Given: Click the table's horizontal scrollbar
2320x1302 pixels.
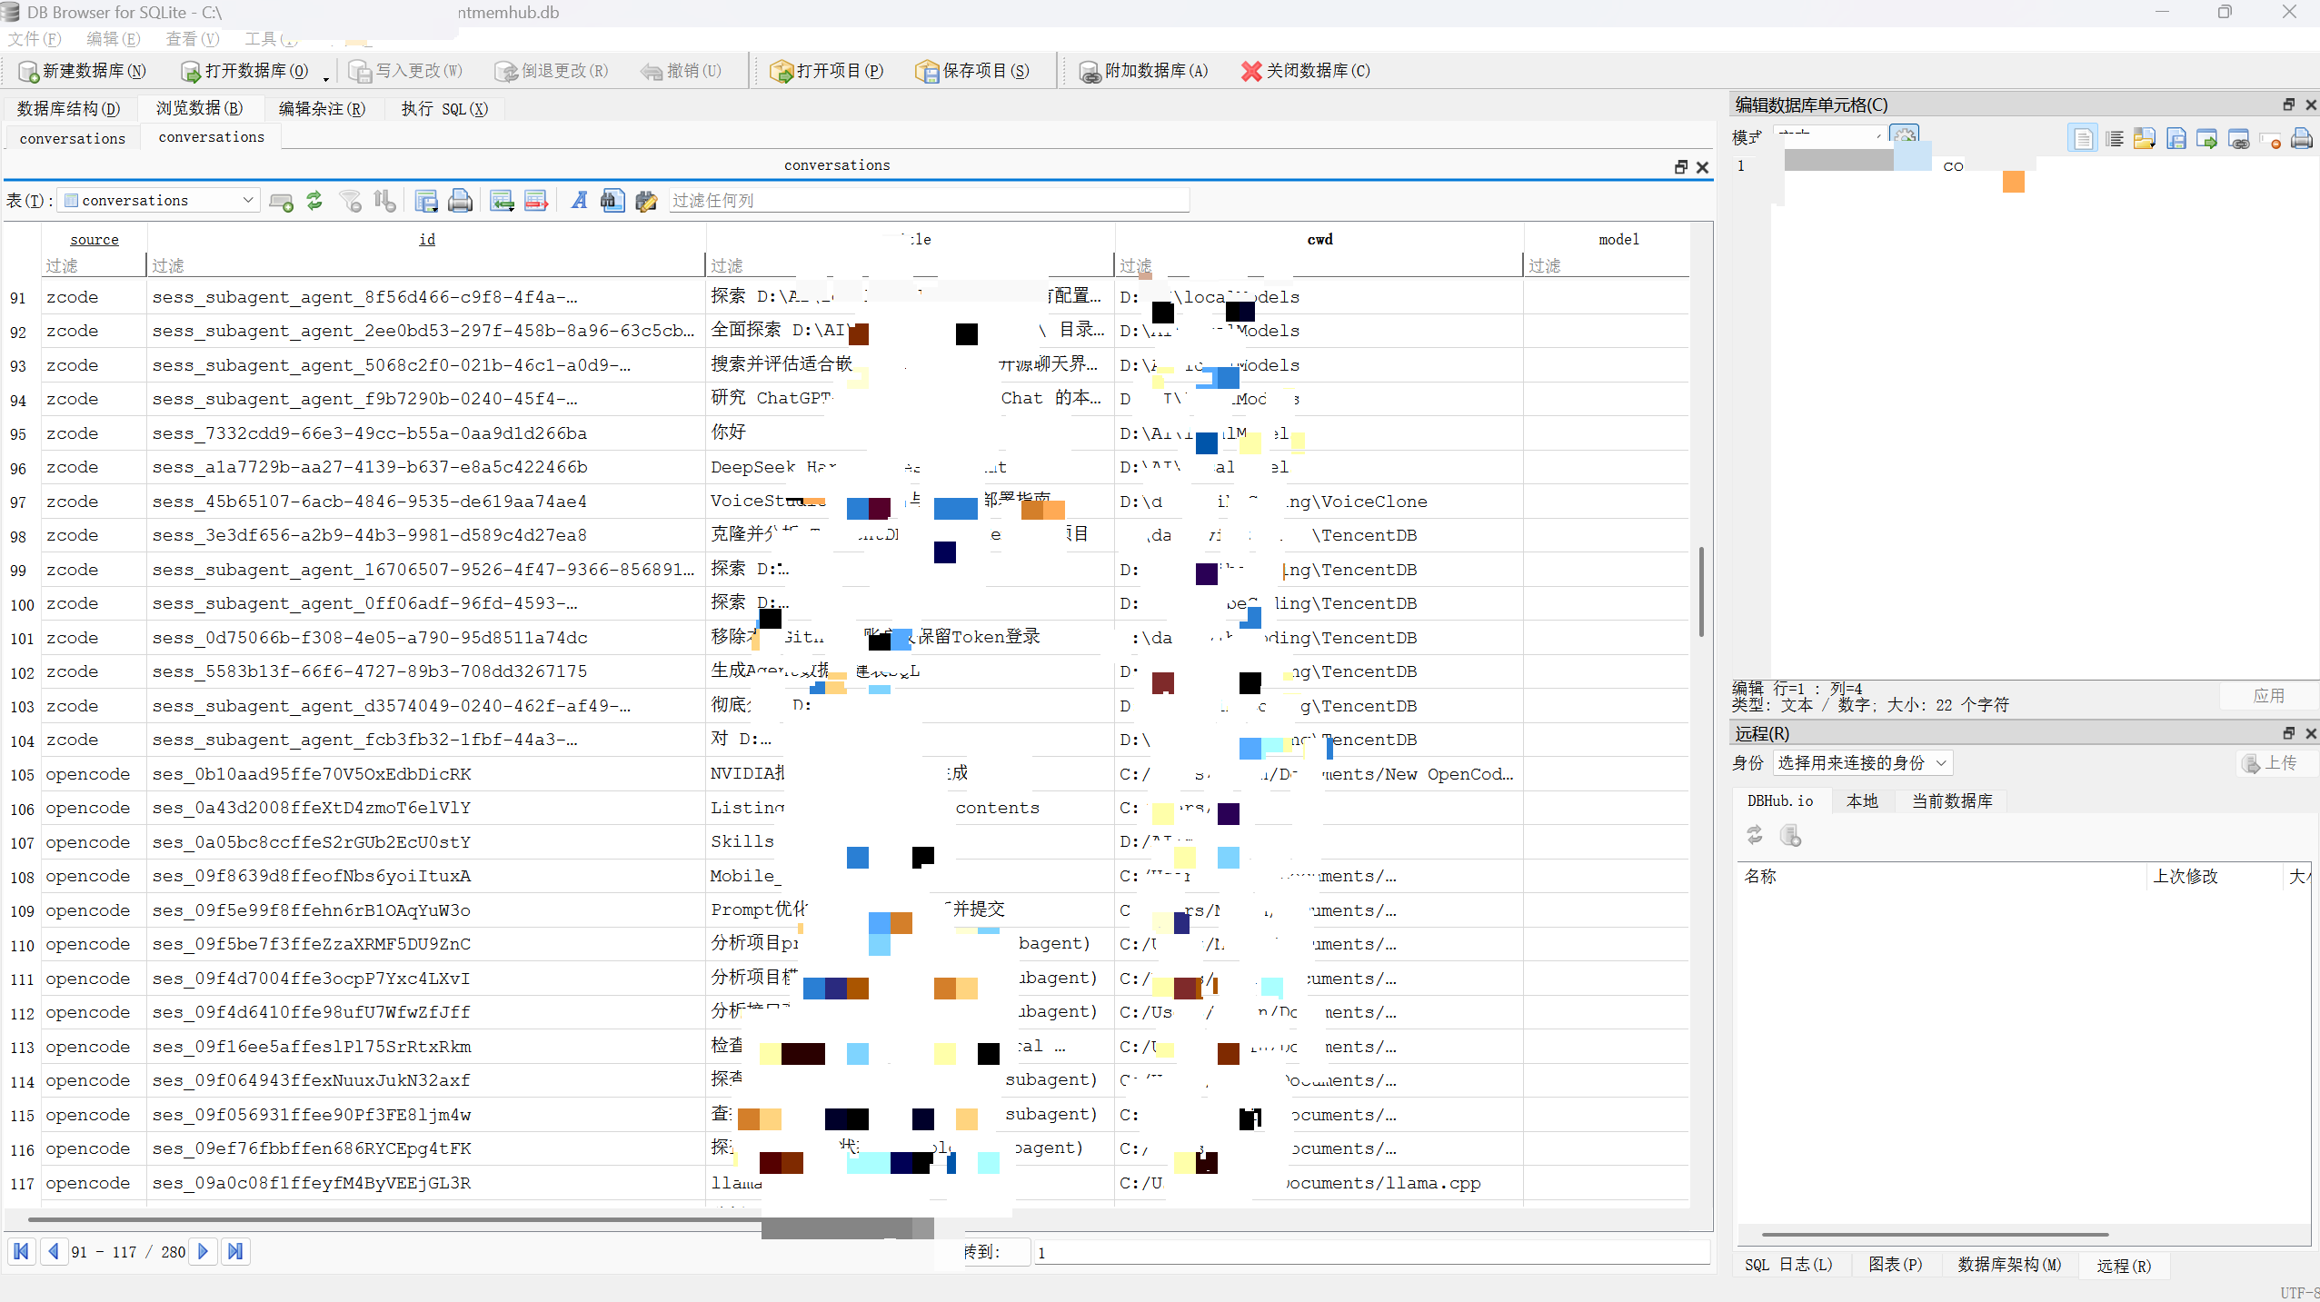Looking at the screenshot, I should point(481,1219).
